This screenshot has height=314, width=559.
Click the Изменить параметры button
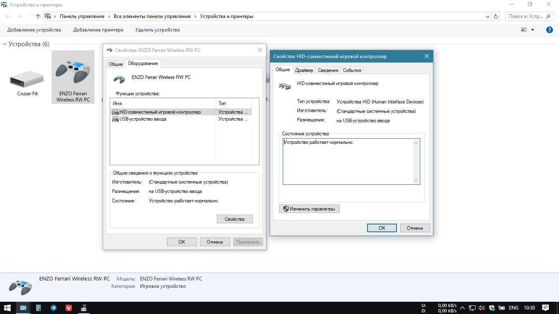point(309,209)
